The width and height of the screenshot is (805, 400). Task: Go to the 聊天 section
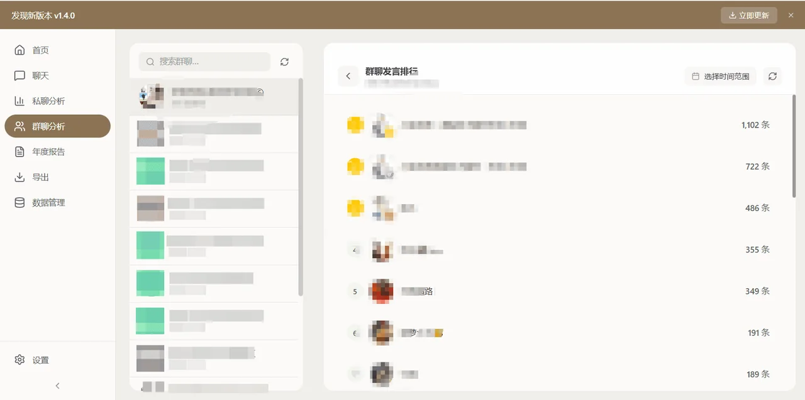(x=57, y=75)
